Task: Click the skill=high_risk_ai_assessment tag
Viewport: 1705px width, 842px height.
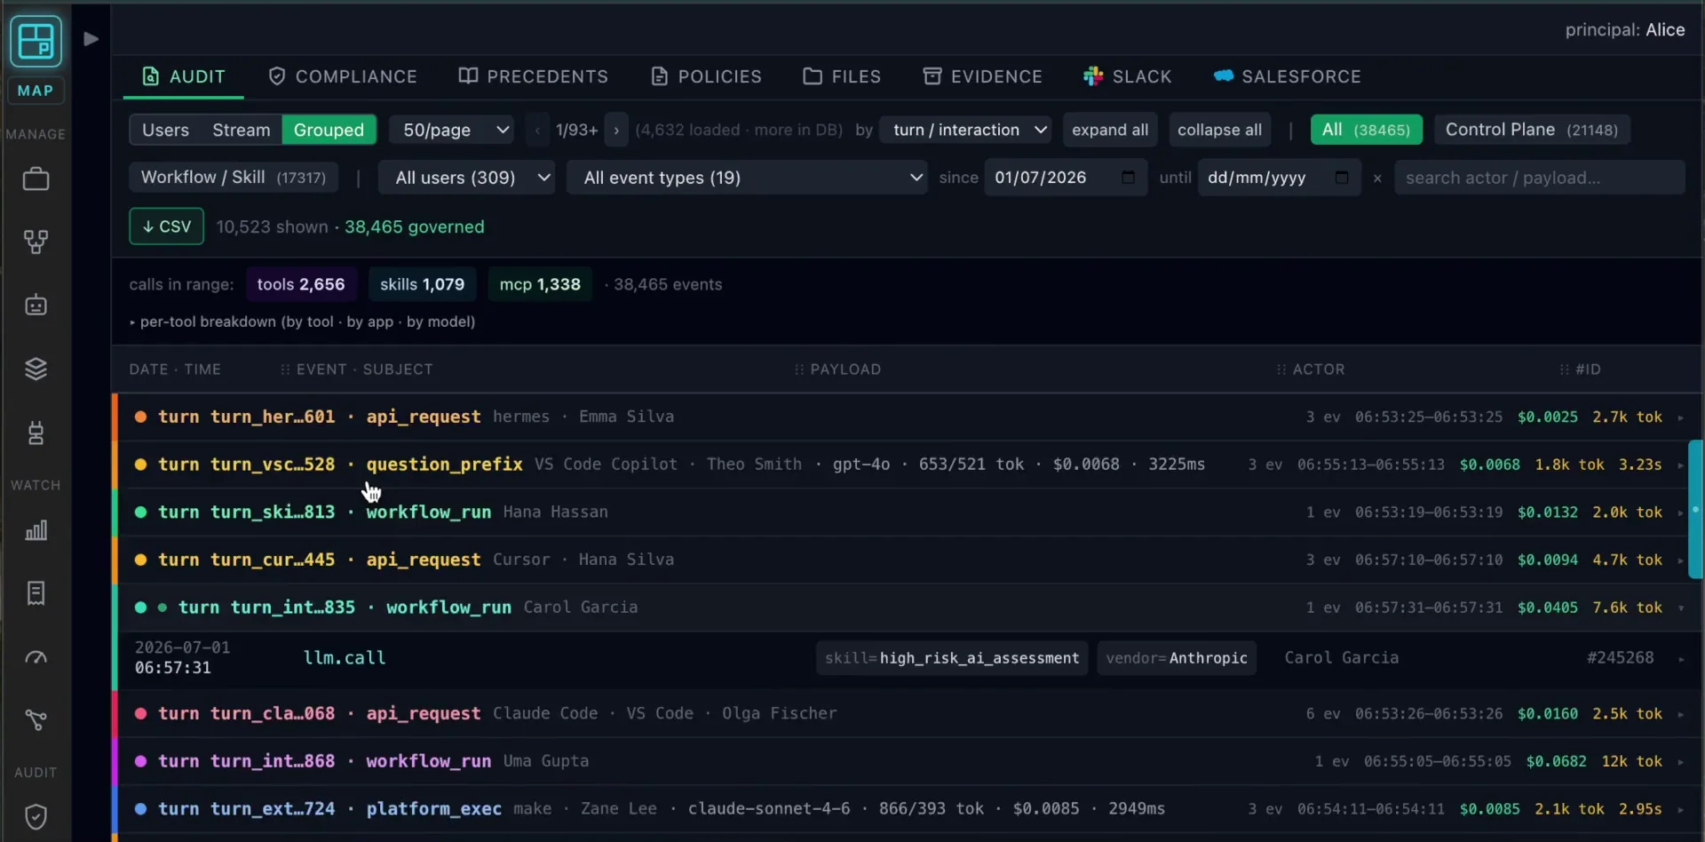Action: pos(952,658)
